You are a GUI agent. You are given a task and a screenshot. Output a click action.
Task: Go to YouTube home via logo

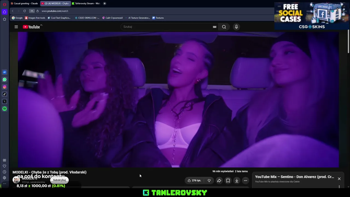[x=31, y=27]
